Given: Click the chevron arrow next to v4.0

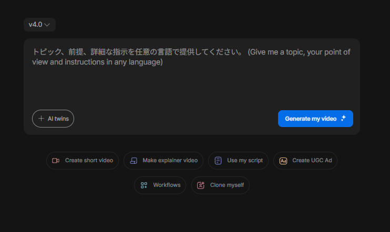Looking at the screenshot, I should [x=47, y=25].
